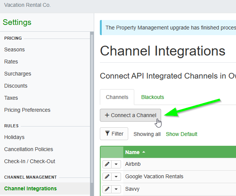The image size is (236, 196).
Task: Select Check-In / Check-Out settings
Action: pyautogui.click(x=29, y=161)
